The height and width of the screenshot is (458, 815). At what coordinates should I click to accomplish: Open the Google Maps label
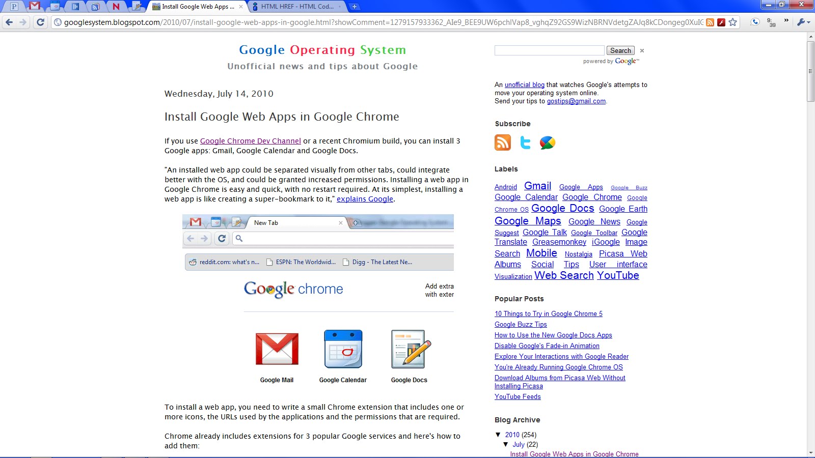tap(528, 221)
